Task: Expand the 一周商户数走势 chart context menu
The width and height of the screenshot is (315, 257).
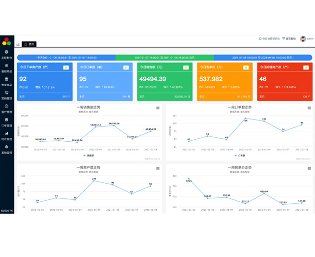Action: coord(158,168)
